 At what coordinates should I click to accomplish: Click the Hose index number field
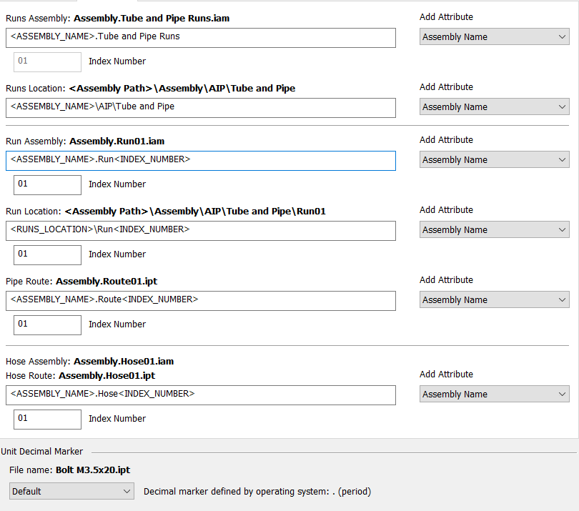pyautogui.click(x=47, y=419)
